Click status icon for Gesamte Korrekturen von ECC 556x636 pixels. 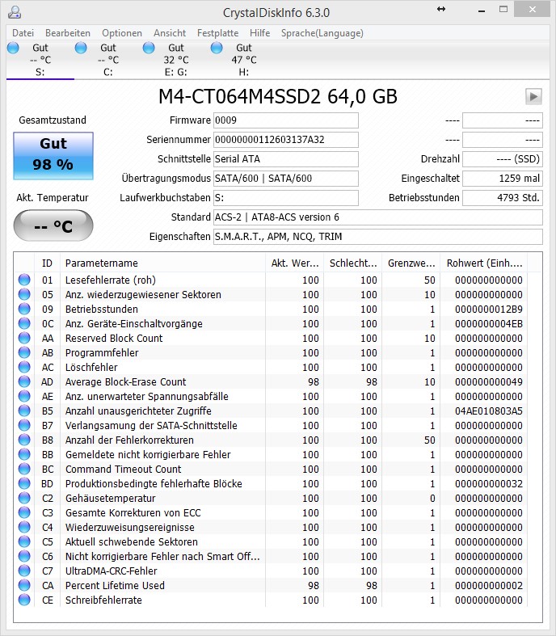click(24, 512)
